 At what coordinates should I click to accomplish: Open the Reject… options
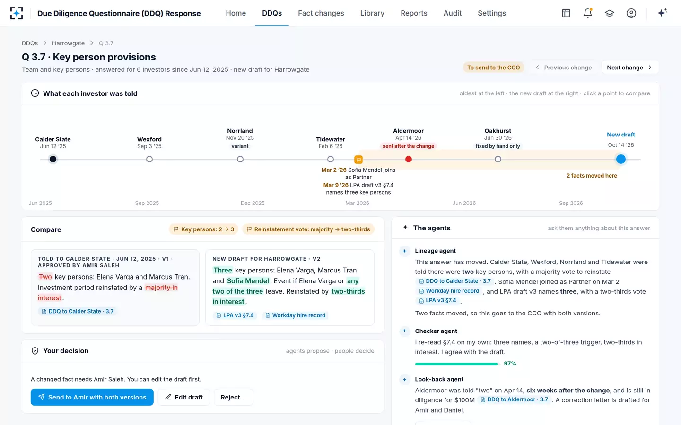(x=234, y=397)
